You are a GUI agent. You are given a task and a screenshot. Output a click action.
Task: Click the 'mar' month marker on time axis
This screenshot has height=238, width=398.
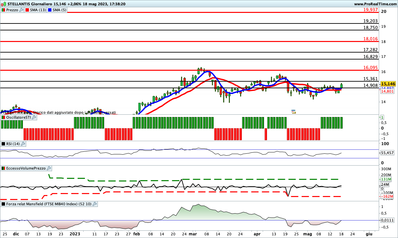point(192,233)
